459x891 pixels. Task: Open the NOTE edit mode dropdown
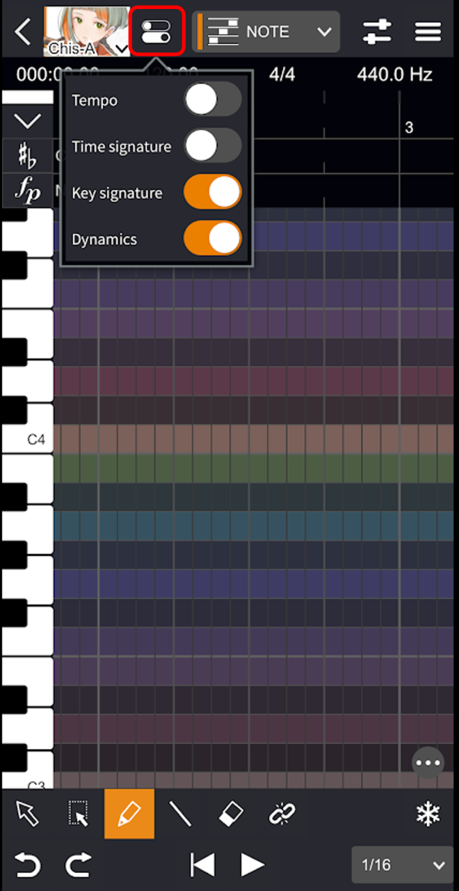click(x=266, y=32)
